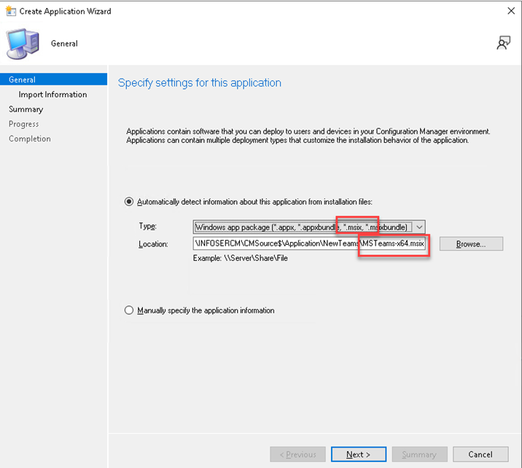Screen dimensions: 522x468
Task: Open the Type dropdown arrow
Action: click(x=418, y=227)
